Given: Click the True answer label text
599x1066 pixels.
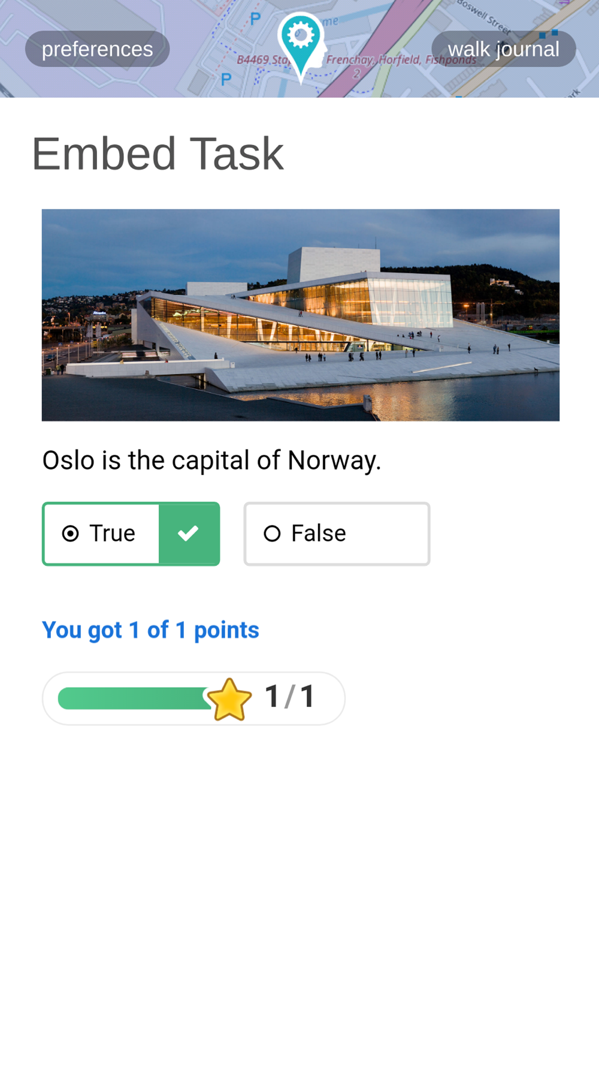Looking at the screenshot, I should (112, 533).
